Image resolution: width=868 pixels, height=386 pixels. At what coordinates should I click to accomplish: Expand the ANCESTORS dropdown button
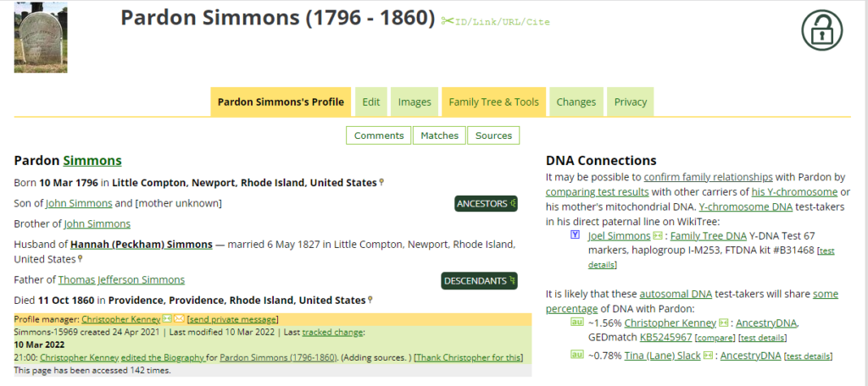tap(486, 203)
